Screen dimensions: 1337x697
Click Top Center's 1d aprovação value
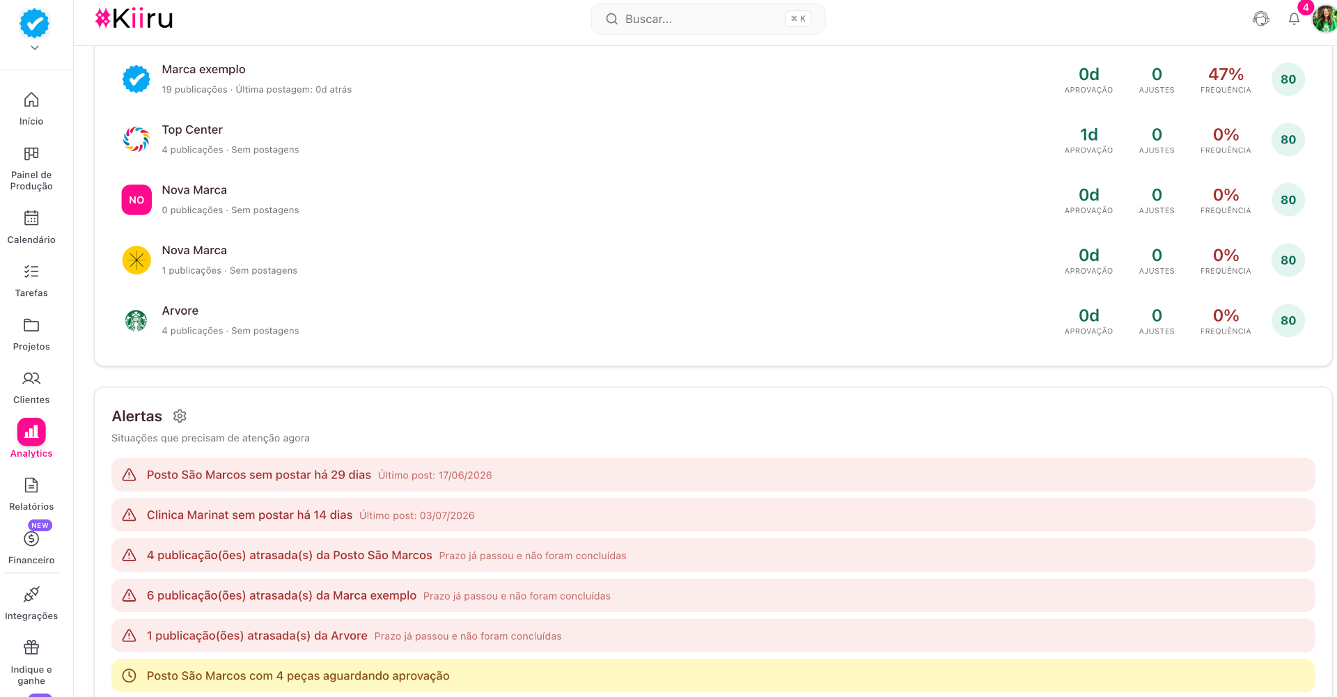(1089, 134)
